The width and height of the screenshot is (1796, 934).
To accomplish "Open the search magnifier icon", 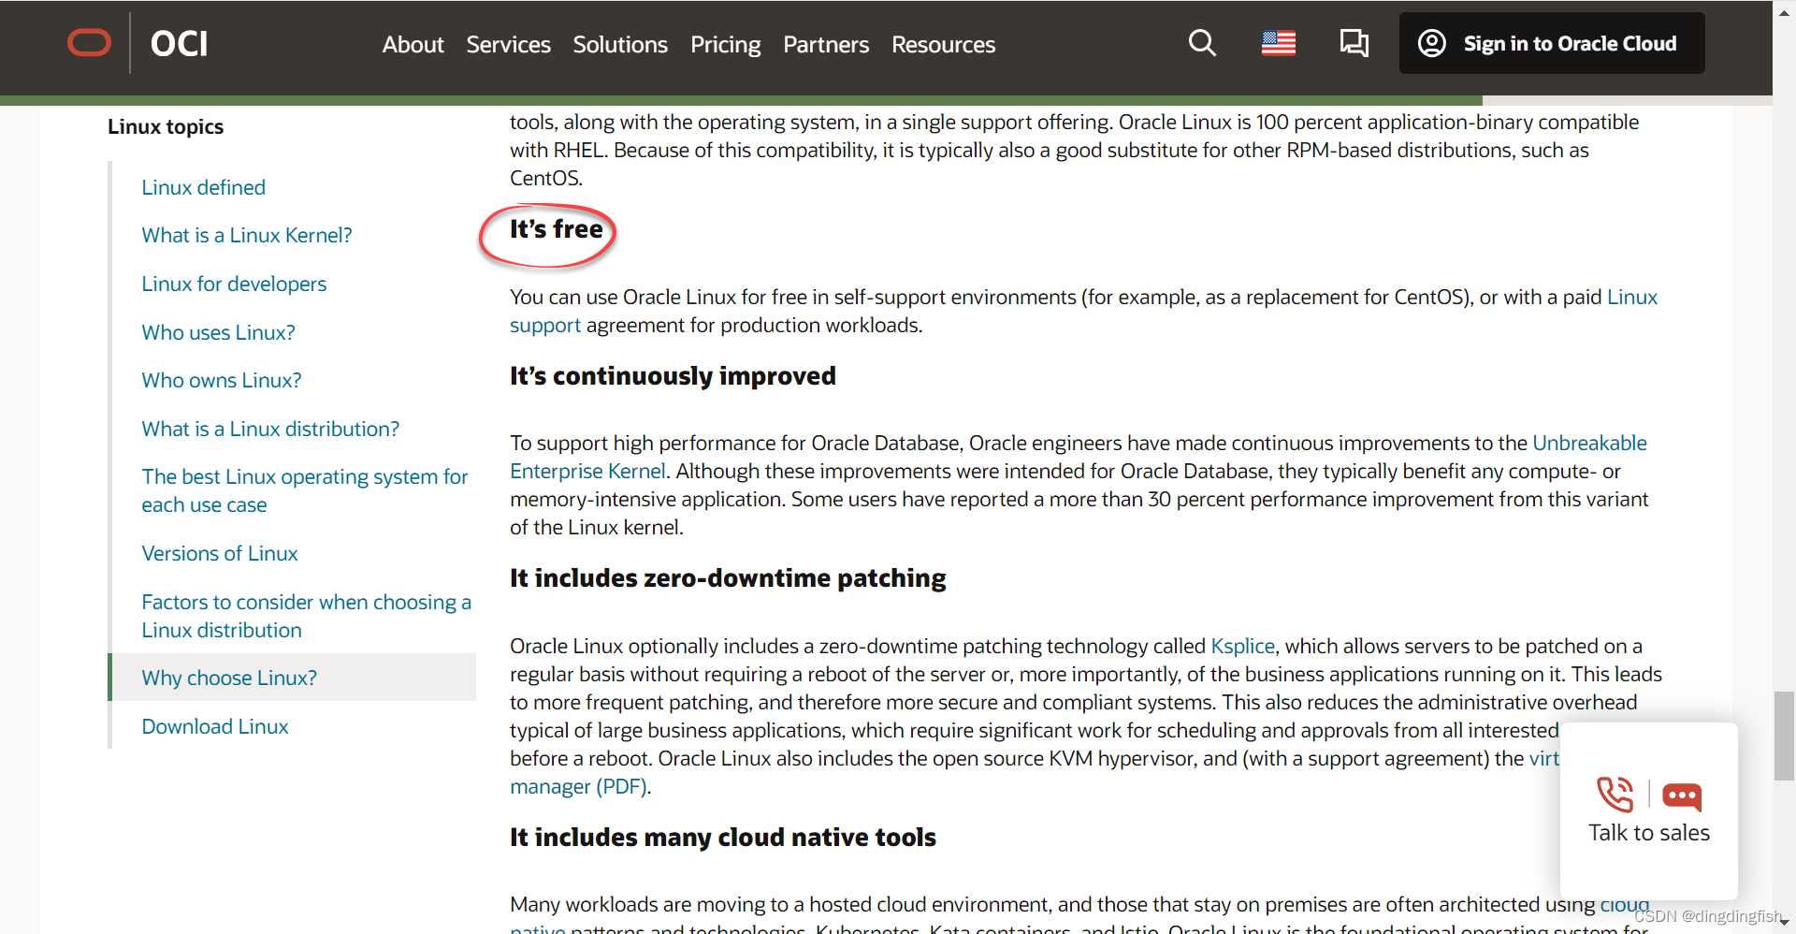I will tap(1202, 43).
